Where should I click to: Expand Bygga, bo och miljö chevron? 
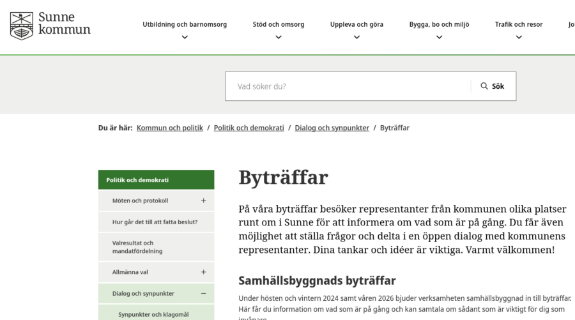pyautogui.click(x=439, y=38)
